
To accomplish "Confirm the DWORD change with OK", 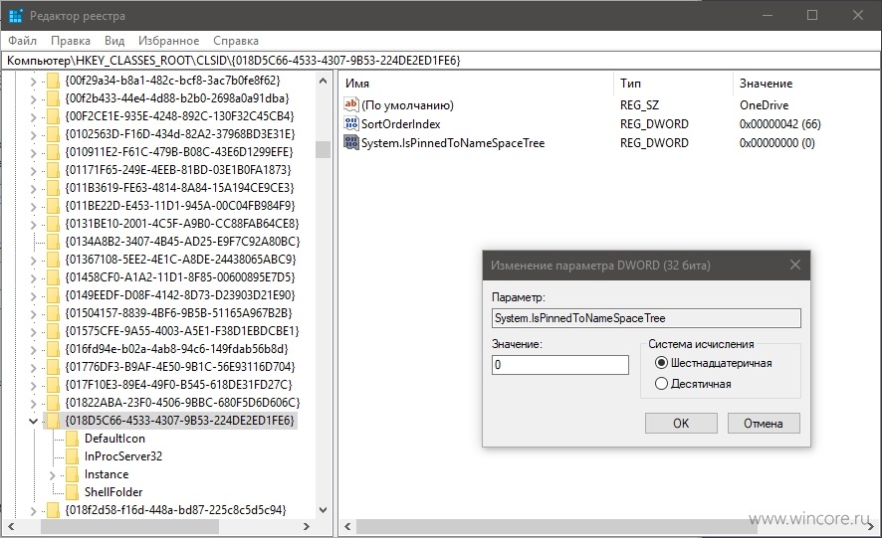I will tap(681, 424).
